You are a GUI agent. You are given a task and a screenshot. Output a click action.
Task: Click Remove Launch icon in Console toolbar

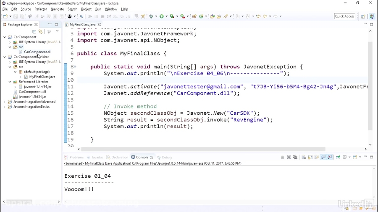point(289,158)
